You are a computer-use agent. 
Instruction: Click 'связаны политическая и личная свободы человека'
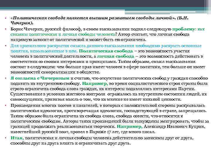[x=63, y=35]
